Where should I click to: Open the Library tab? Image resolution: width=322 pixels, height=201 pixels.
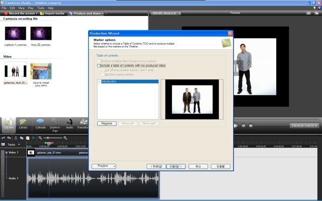coord(23,124)
